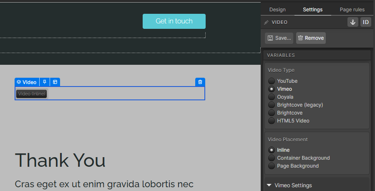This screenshot has width=375, height=191.
Task: Delete the Video block using its blue trash icon
Action: 200,82
